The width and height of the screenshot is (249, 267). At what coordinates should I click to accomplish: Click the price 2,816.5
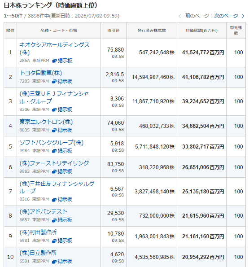click(x=115, y=74)
